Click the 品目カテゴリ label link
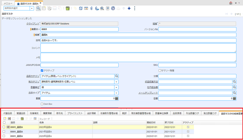The image size is (243, 140). coord(33,76)
